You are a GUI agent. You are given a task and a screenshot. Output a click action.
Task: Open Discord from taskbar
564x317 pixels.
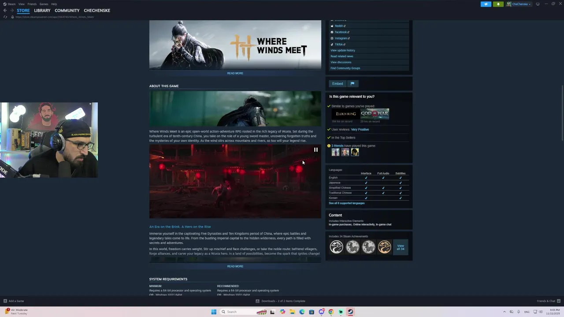pyautogui.click(x=321, y=312)
